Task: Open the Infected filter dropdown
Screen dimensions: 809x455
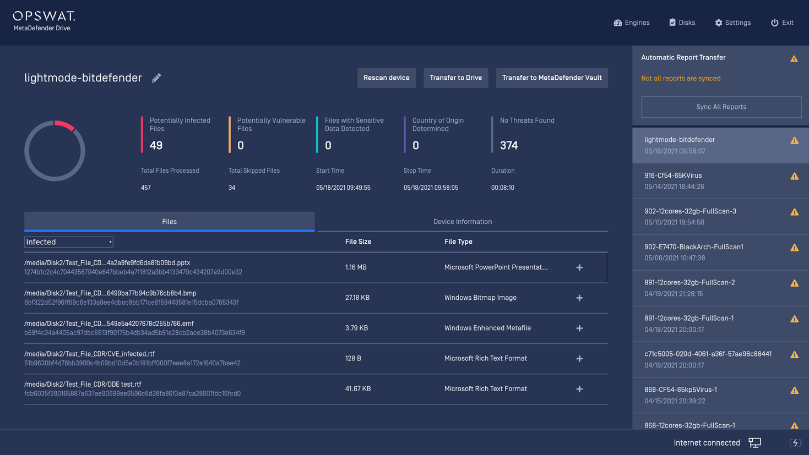Action: pyautogui.click(x=69, y=242)
